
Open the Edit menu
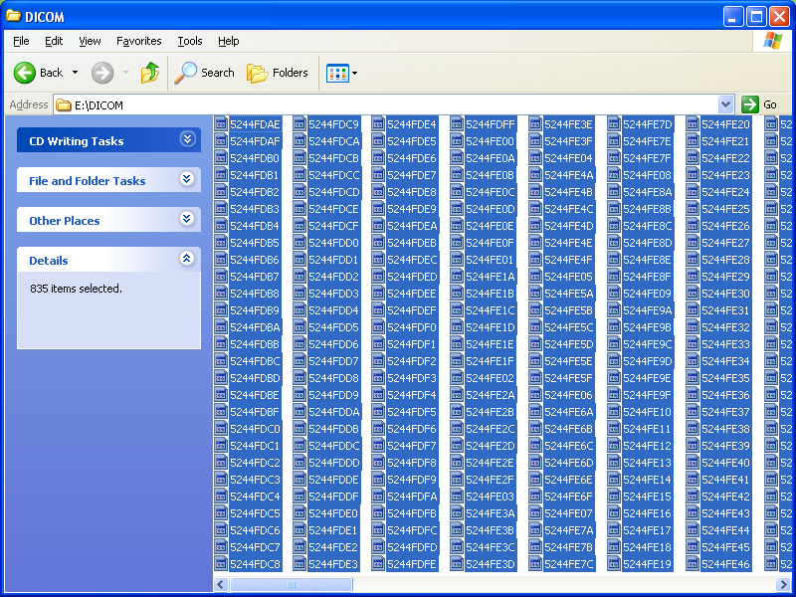pyautogui.click(x=54, y=41)
